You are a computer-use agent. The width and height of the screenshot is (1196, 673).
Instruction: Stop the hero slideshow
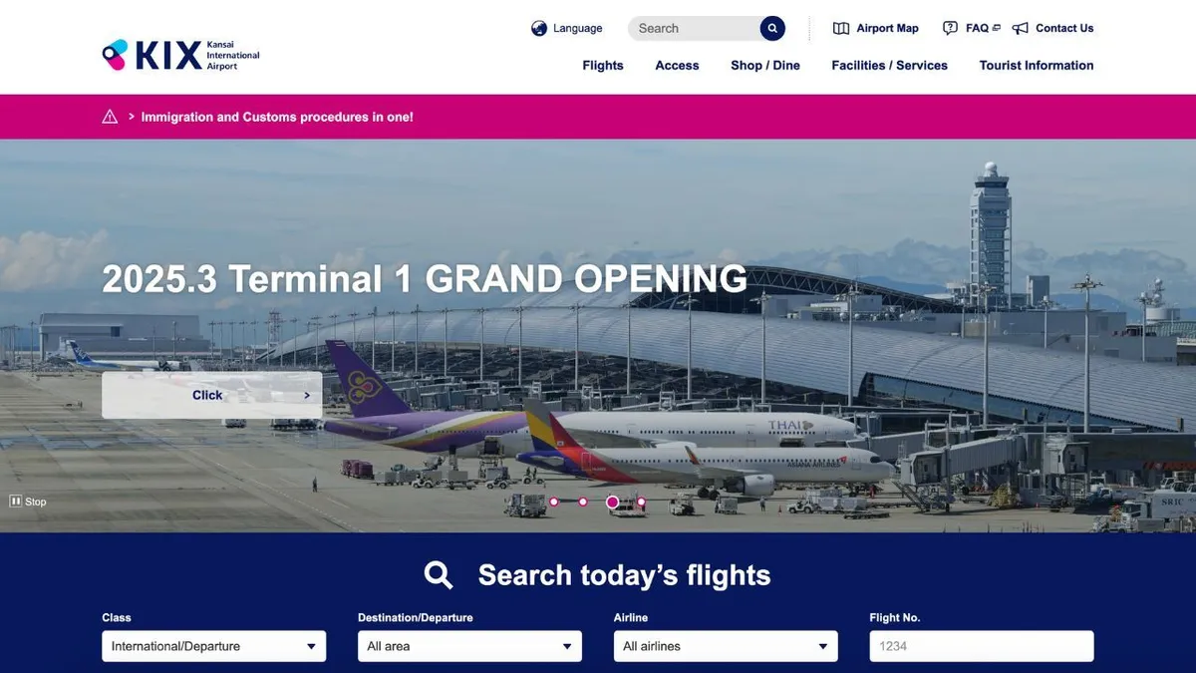point(29,502)
